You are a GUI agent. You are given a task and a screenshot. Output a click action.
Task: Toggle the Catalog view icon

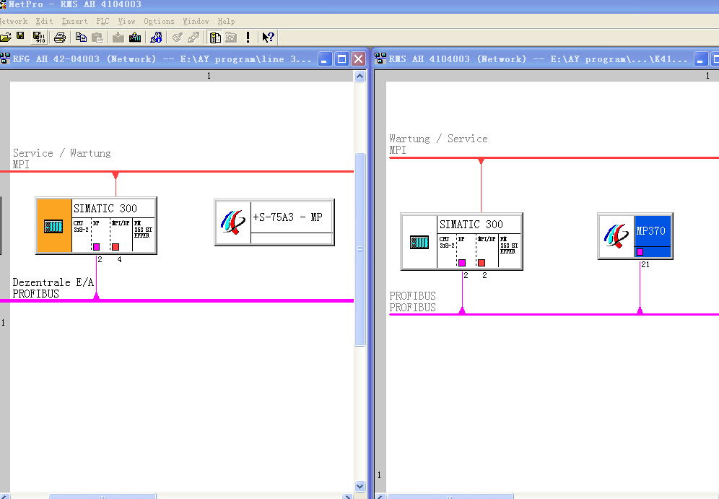click(x=214, y=38)
